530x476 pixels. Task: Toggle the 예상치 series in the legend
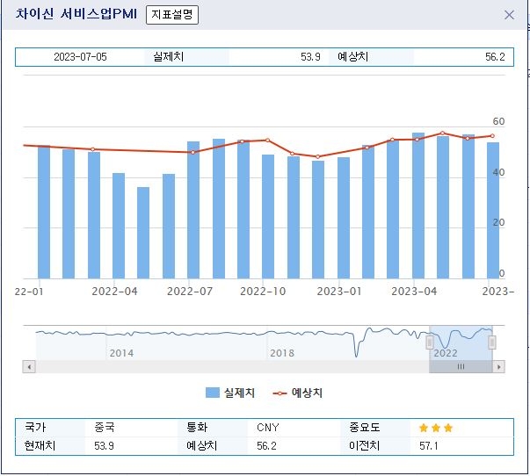coord(297,393)
